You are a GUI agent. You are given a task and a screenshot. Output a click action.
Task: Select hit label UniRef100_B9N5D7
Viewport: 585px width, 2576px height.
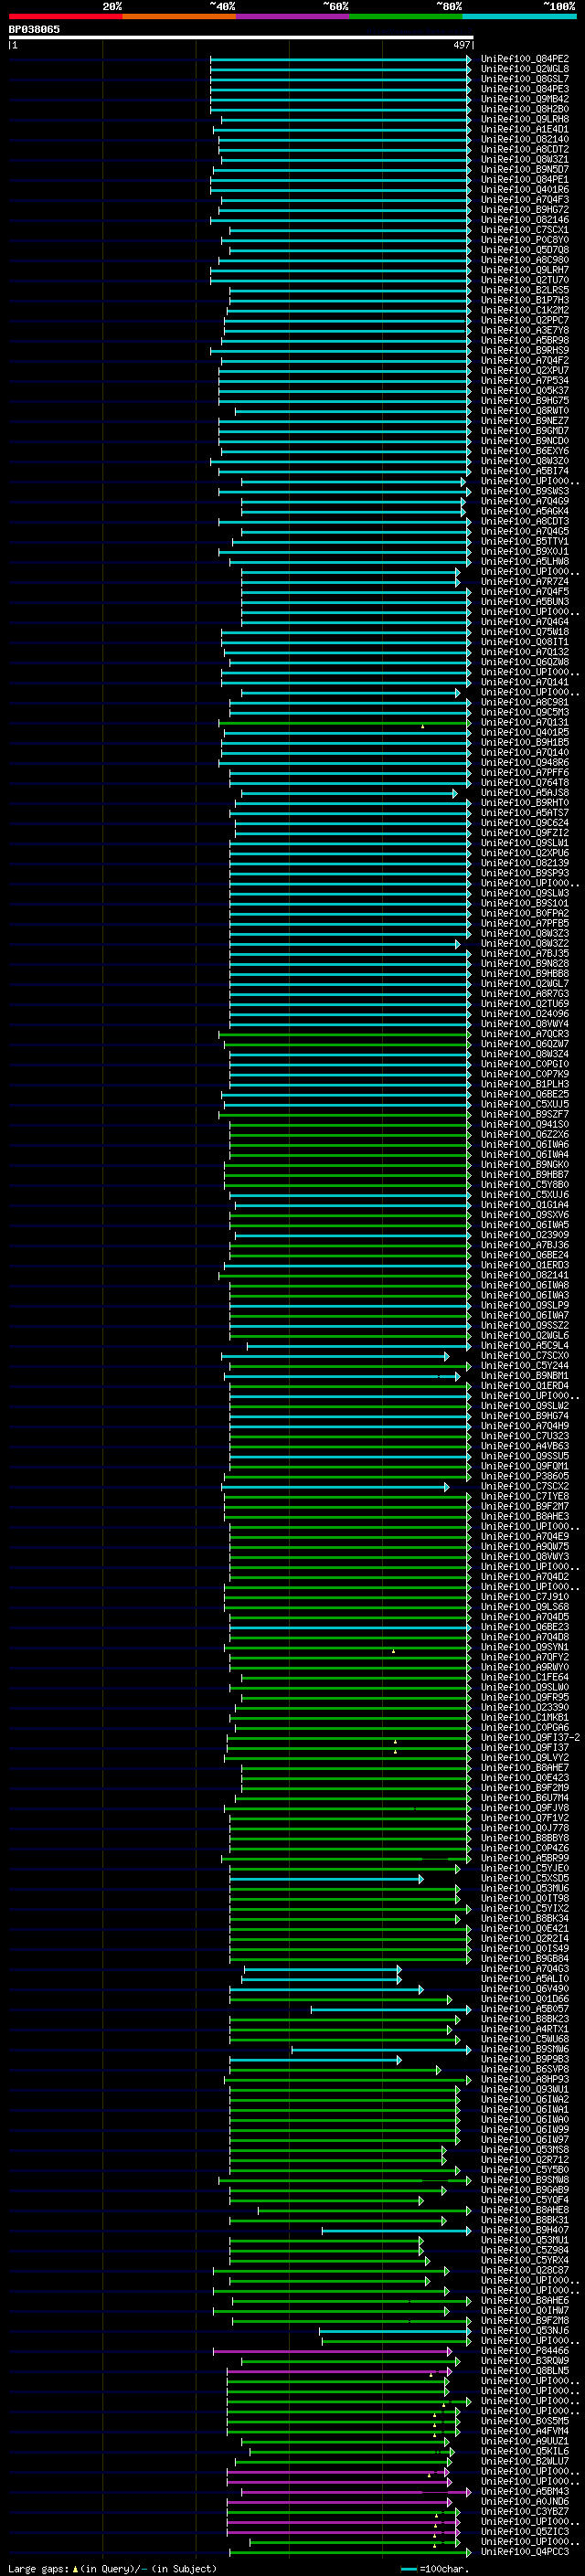[525, 170]
